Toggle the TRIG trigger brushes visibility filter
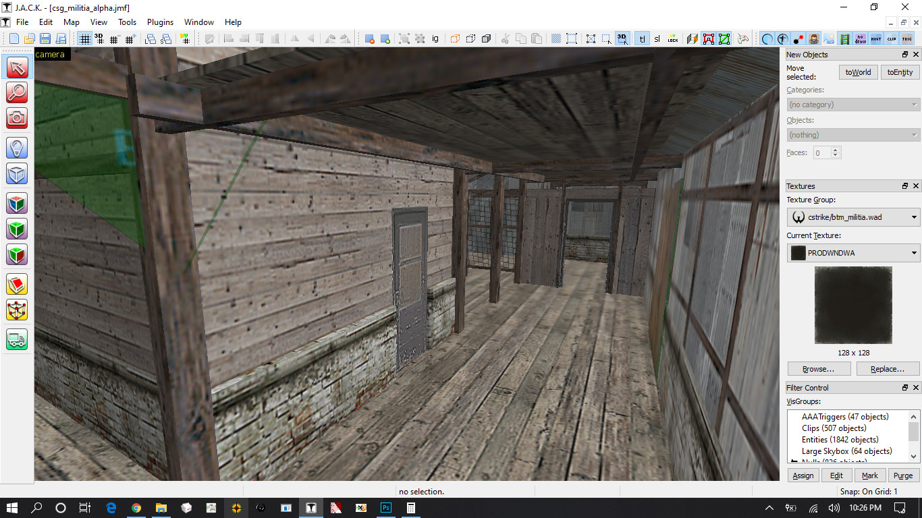The image size is (922, 518). tap(907, 38)
